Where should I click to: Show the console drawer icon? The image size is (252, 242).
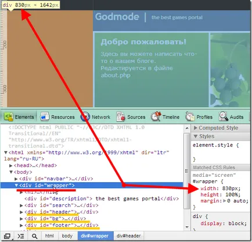click(21, 236)
